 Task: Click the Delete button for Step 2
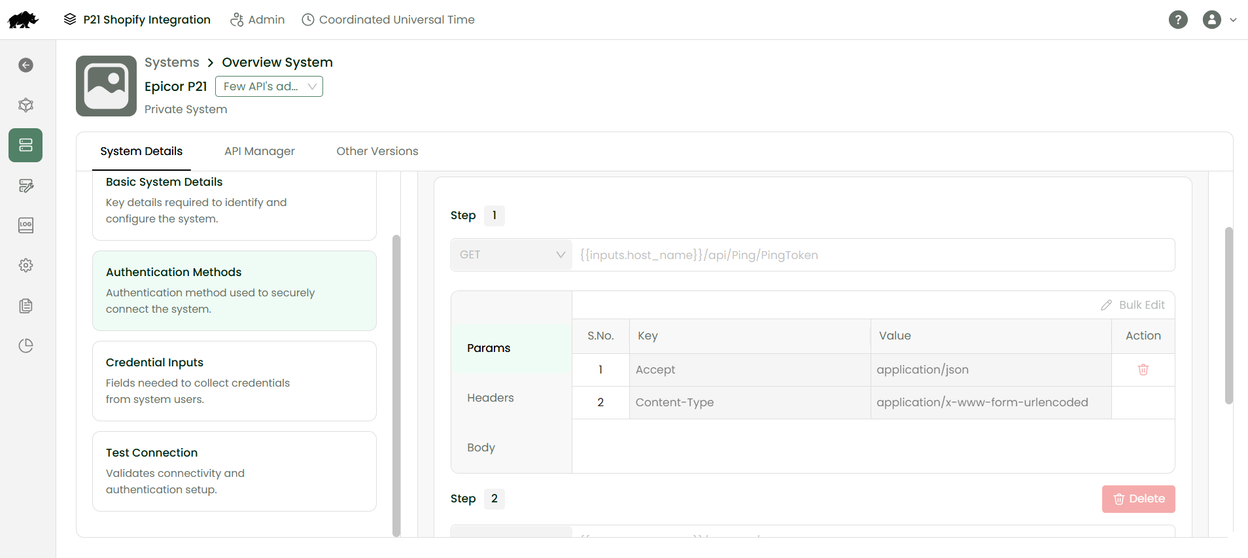click(1138, 498)
